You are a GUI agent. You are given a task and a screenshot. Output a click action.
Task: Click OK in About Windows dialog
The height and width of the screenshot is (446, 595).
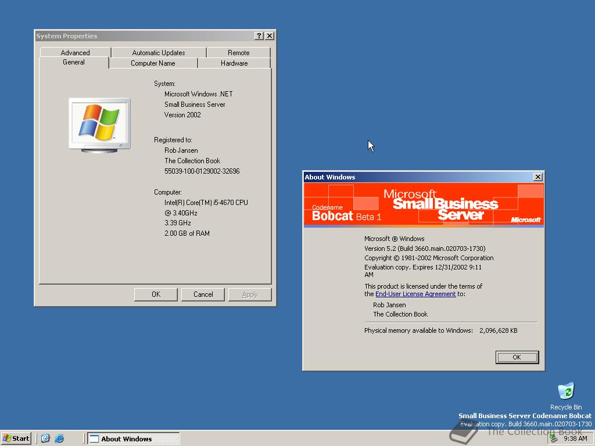(x=517, y=357)
